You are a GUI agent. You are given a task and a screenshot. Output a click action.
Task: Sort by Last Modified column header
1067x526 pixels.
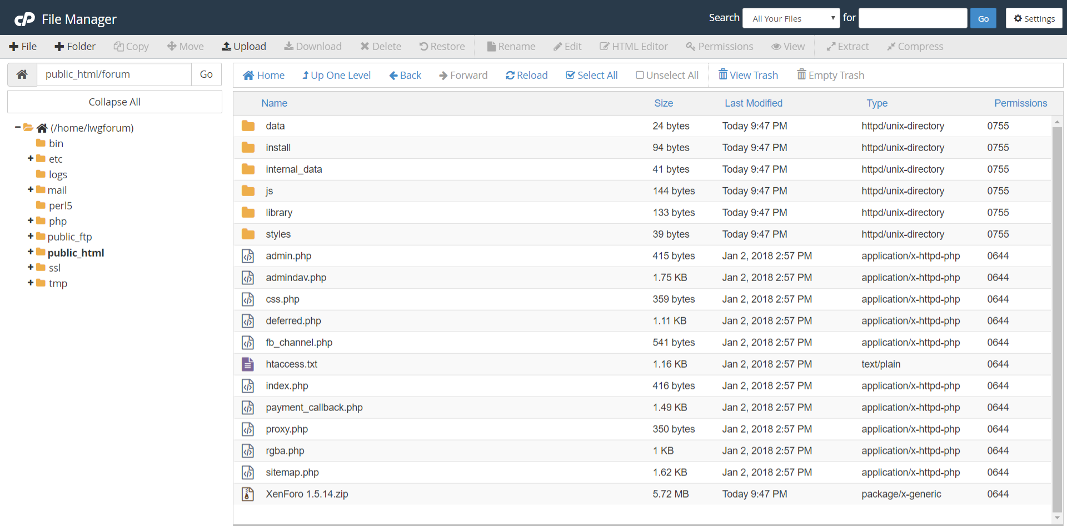tap(754, 103)
